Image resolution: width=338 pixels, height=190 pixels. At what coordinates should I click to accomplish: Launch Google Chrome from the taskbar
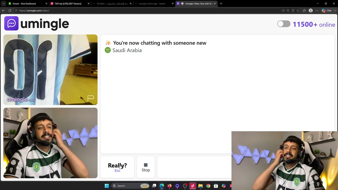(x=208, y=186)
